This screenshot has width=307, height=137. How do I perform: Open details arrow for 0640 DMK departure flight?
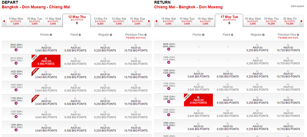16,50
